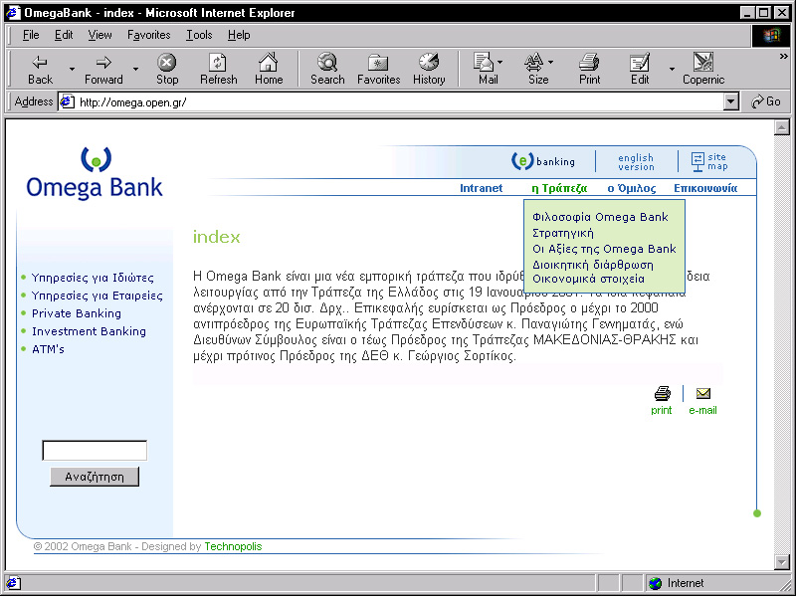Go to the Home page icon
This screenshot has width=796, height=597.
(x=269, y=69)
